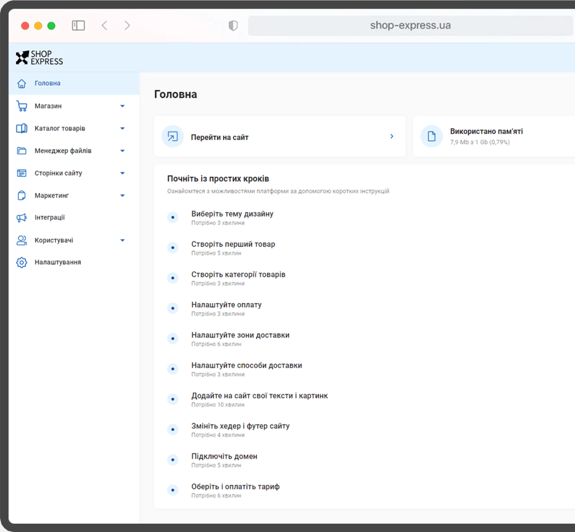Click the text 'Потрібно 10 хвилин'
The image size is (575, 532).
(218, 405)
